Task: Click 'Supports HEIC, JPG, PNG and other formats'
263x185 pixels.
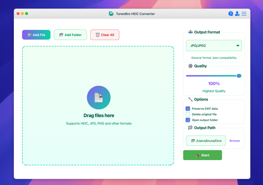Action: (99, 123)
